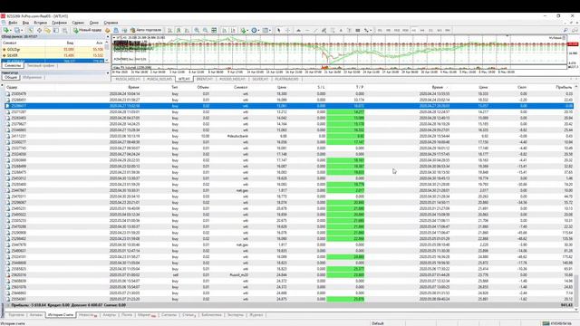Click the tile windows grid icon

[x=214, y=30]
